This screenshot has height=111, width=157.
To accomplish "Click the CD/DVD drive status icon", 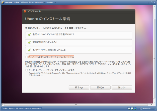I will 132,108.
